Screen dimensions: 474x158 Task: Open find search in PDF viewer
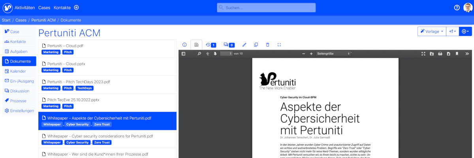199,54
